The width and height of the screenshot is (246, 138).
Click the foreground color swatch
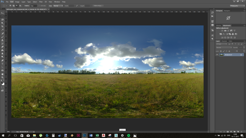coord(2,83)
